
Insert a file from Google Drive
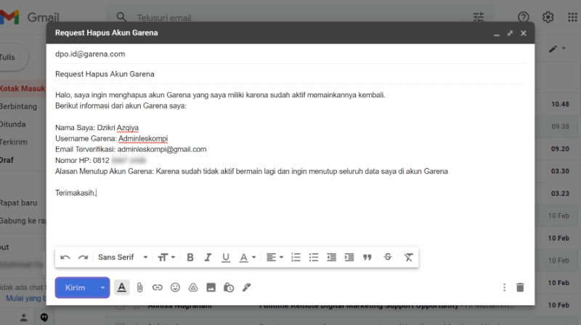point(193,287)
